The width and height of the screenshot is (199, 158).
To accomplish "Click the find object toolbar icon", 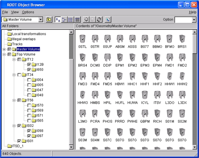I will pyautogui.click(x=108, y=19).
